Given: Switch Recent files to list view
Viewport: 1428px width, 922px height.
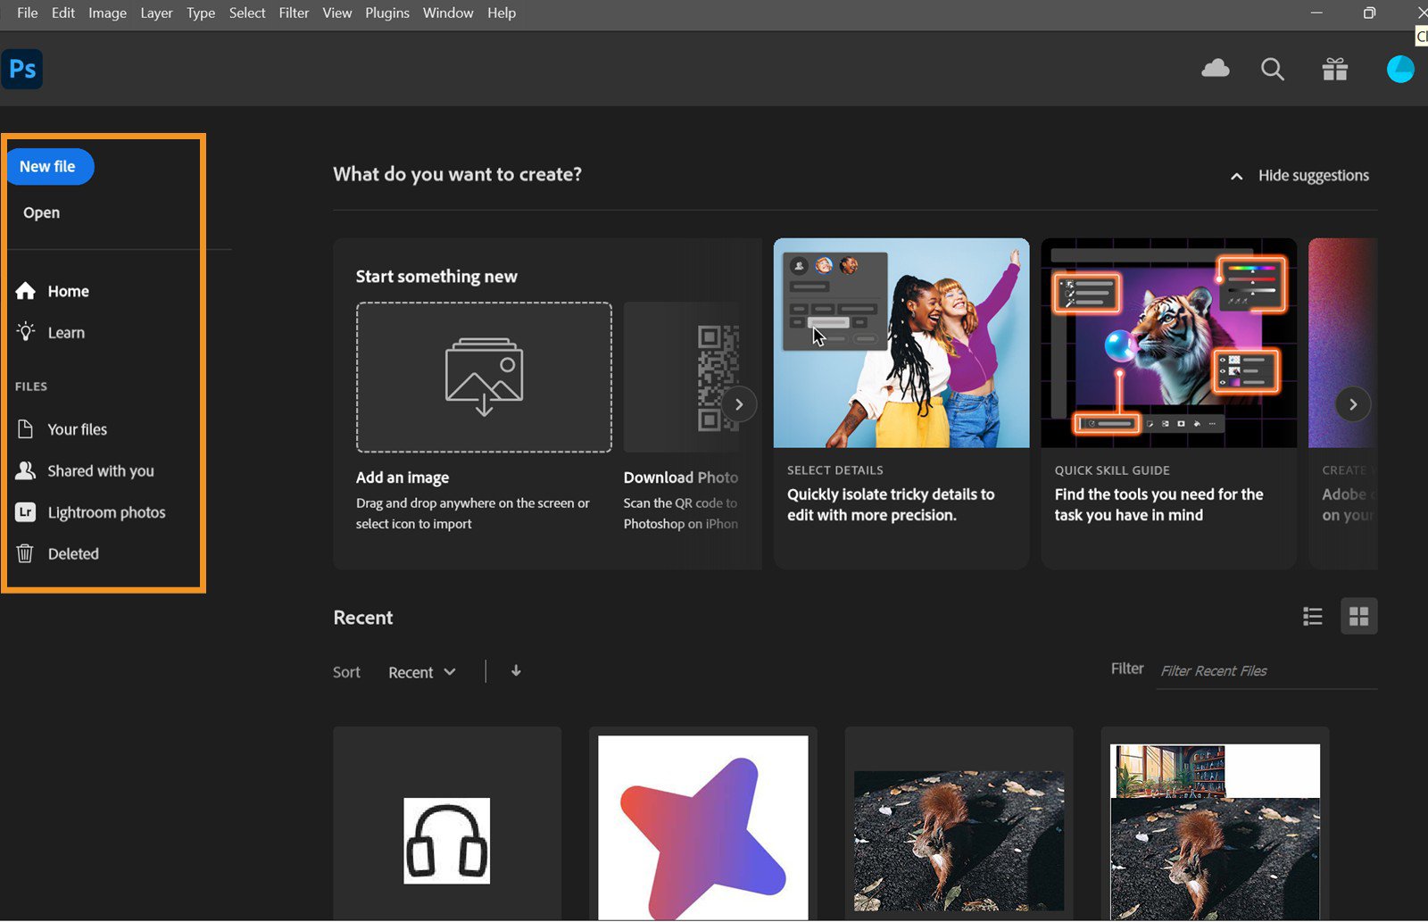Looking at the screenshot, I should click(x=1312, y=616).
